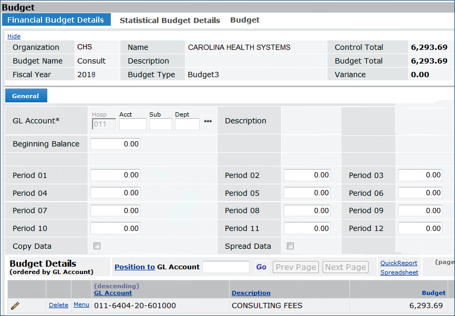Switch to Statistical Budget Details tab
Image resolution: width=455 pixels, height=316 pixels.
(170, 20)
